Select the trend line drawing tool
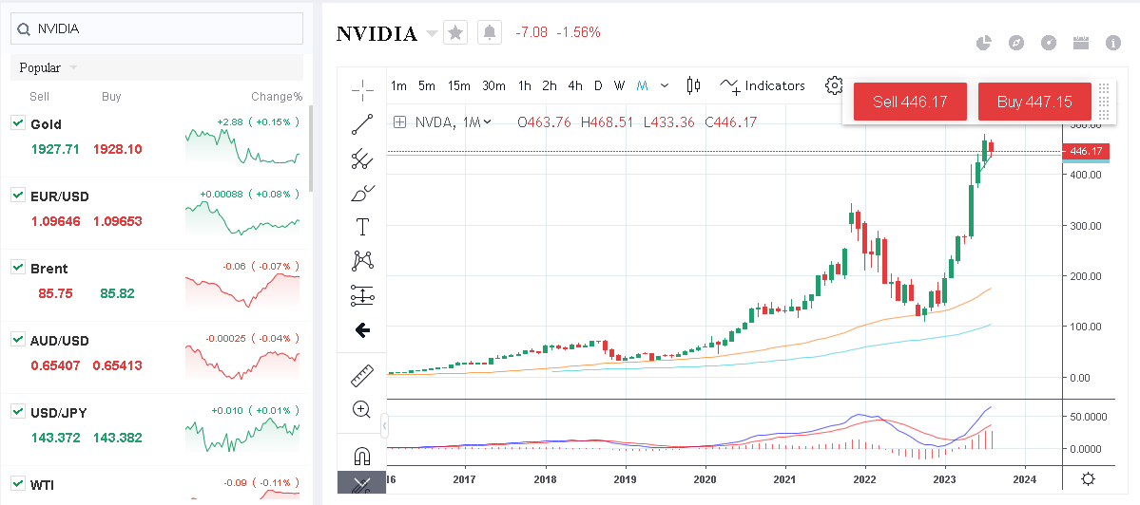Image resolution: width=1140 pixels, height=505 pixels. pos(362,123)
